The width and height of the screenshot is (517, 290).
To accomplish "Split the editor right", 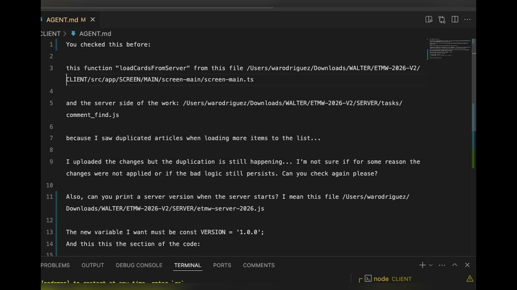I will click(455, 19).
